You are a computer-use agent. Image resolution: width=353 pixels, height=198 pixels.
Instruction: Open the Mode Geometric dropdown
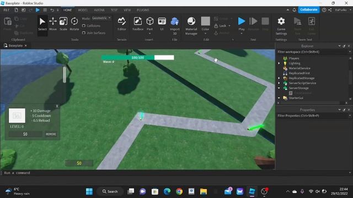(x=101, y=18)
